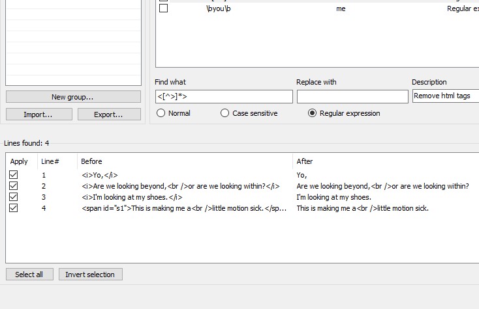Image resolution: width=479 pixels, height=309 pixels.
Task: Click the Select all button
Action: click(29, 275)
